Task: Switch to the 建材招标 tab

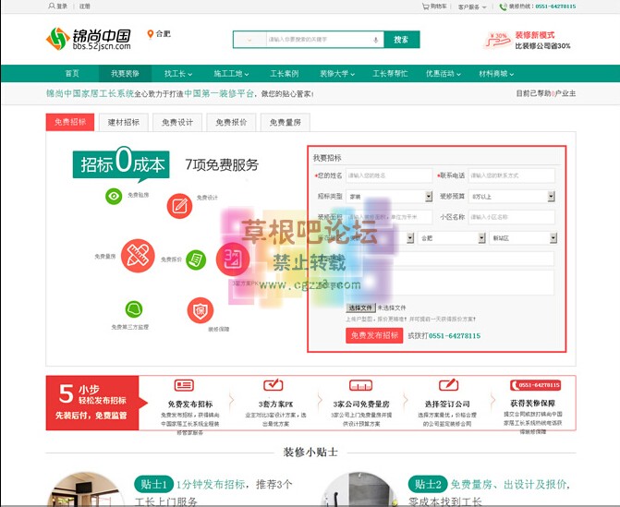Action: [x=124, y=122]
